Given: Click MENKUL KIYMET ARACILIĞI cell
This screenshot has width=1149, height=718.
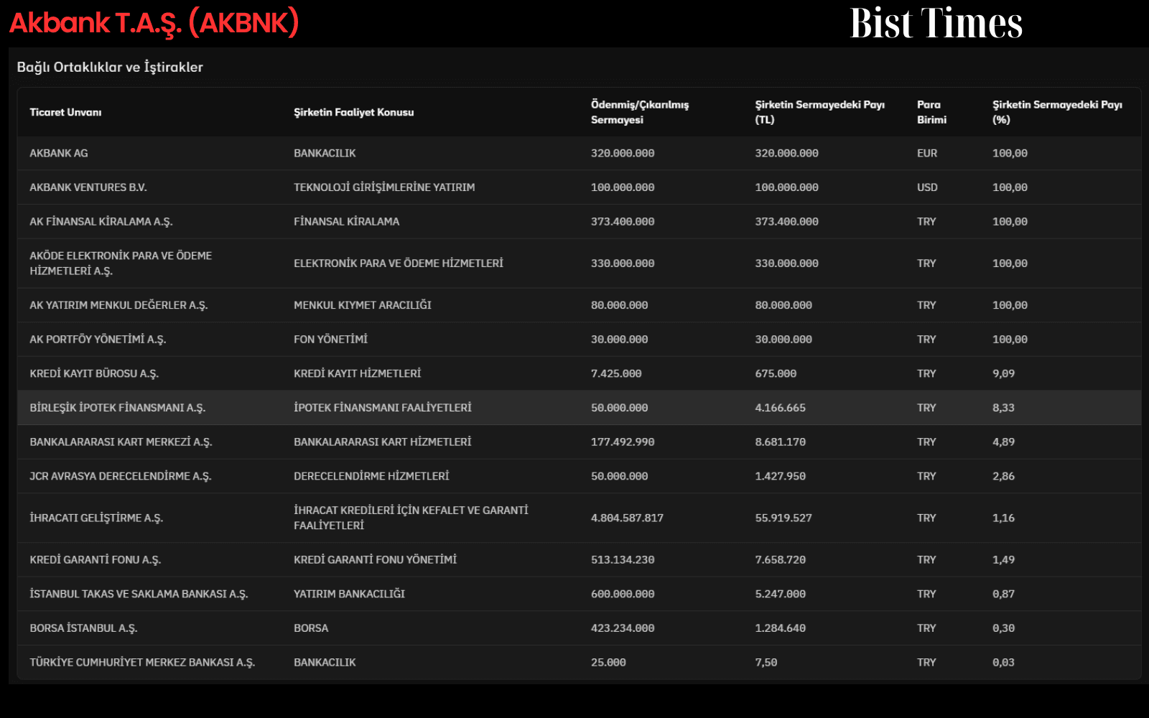Looking at the screenshot, I should tap(363, 305).
